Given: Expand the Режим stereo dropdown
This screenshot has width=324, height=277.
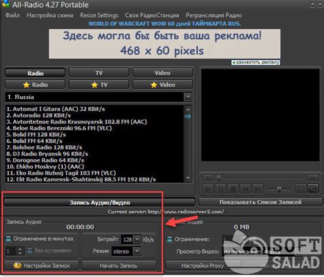Looking at the screenshot, I should coord(137,251).
